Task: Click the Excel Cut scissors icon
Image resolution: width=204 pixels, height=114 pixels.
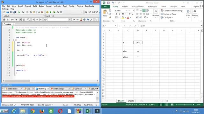Action: click(x=110, y=10)
